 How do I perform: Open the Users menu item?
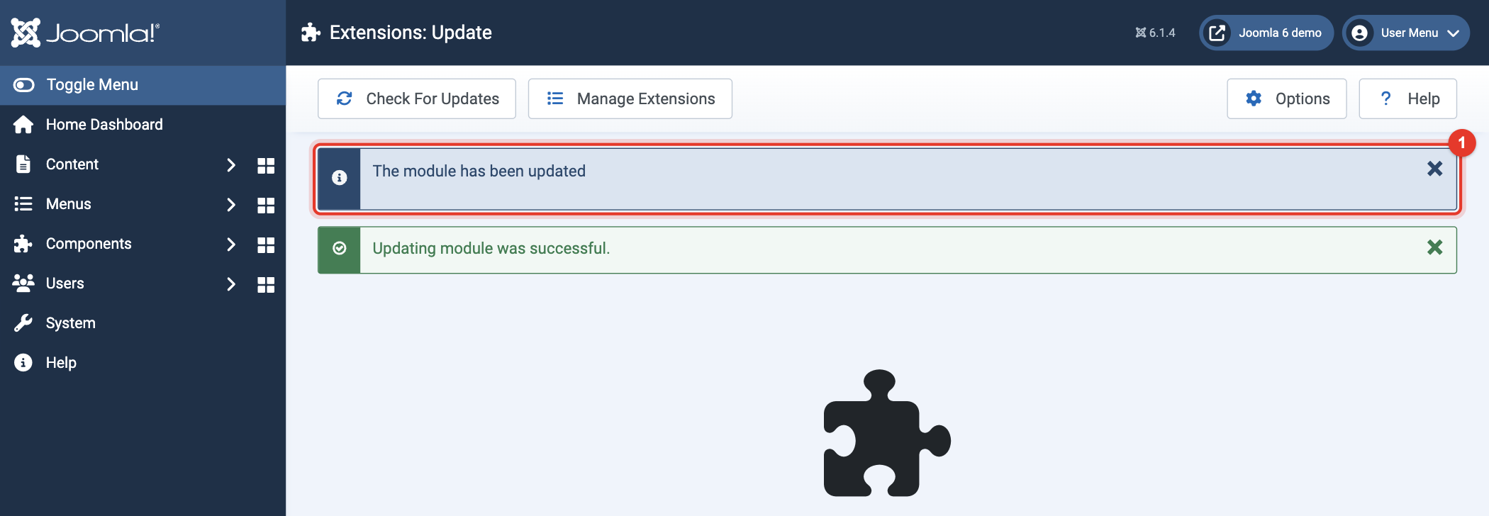65,284
